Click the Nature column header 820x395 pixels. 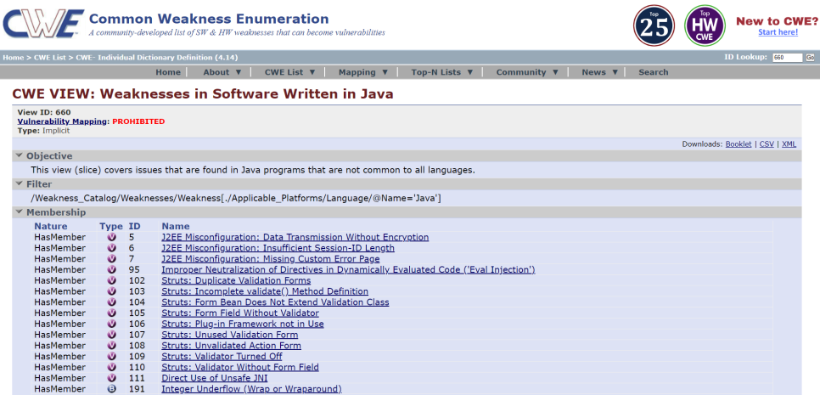click(51, 226)
